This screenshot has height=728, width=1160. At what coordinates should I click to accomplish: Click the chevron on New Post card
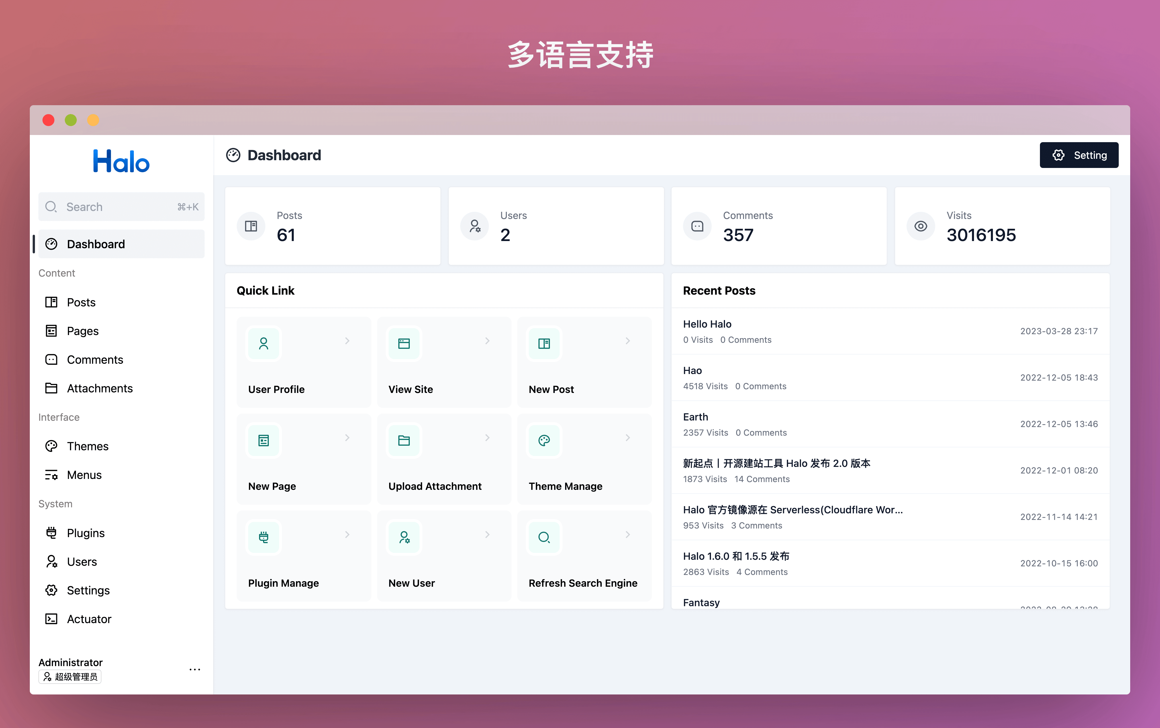pos(628,341)
